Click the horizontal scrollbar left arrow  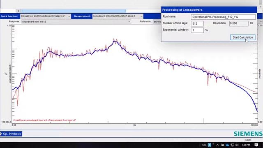click(x=18, y=11)
